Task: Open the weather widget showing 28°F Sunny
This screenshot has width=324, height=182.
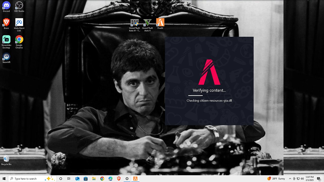Action: click(276, 179)
